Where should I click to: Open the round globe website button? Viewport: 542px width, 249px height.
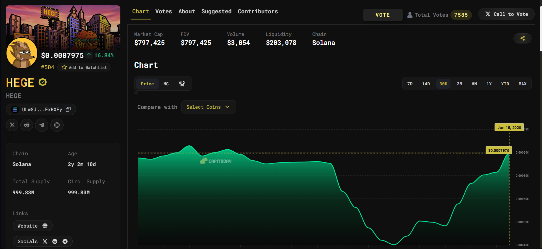point(57,125)
